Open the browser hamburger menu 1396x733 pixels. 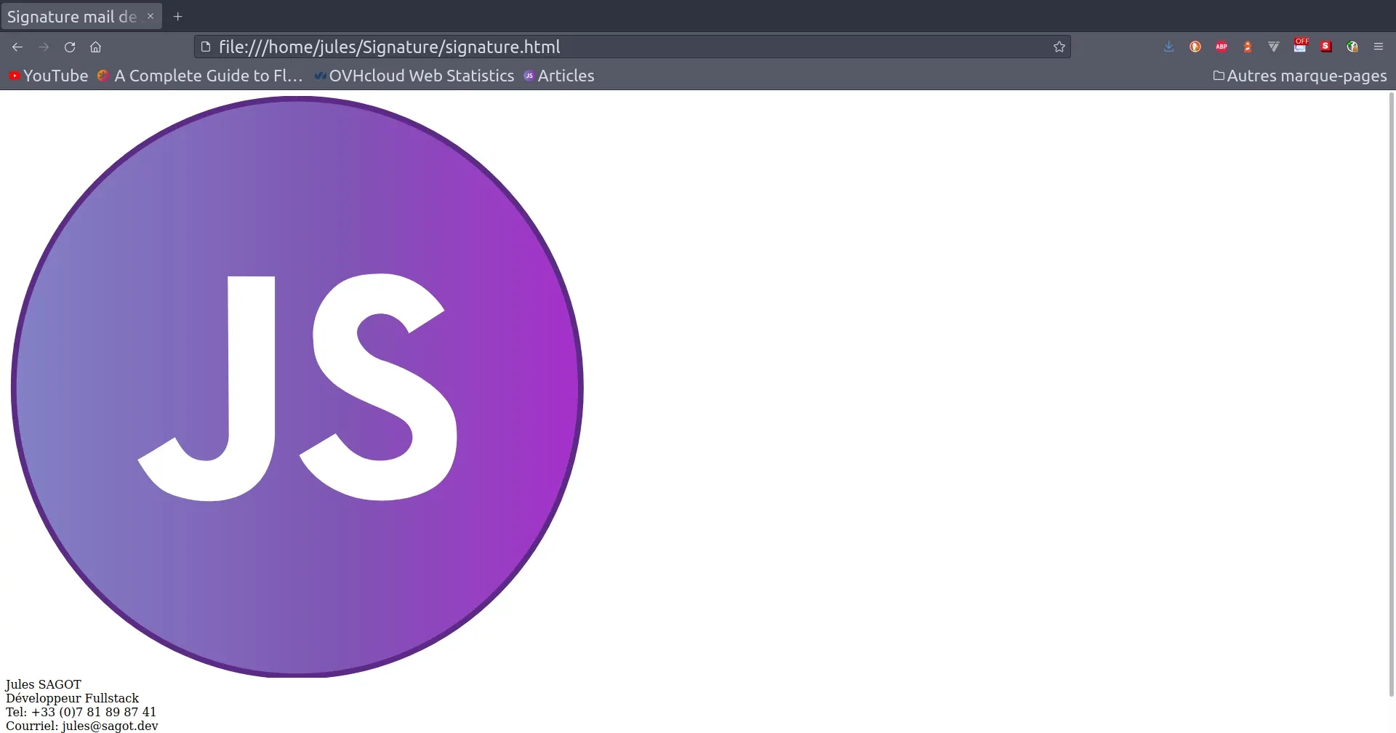[x=1379, y=47]
